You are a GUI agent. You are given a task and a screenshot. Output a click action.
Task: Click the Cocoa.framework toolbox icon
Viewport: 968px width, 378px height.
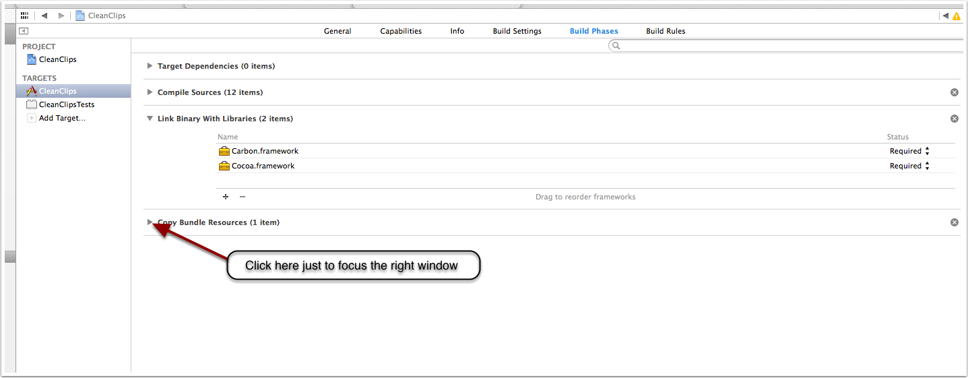[224, 166]
